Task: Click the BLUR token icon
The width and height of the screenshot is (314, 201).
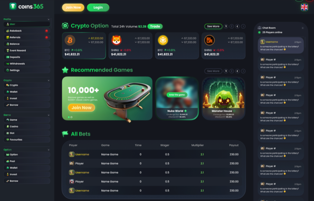Action: coord(209,40)
